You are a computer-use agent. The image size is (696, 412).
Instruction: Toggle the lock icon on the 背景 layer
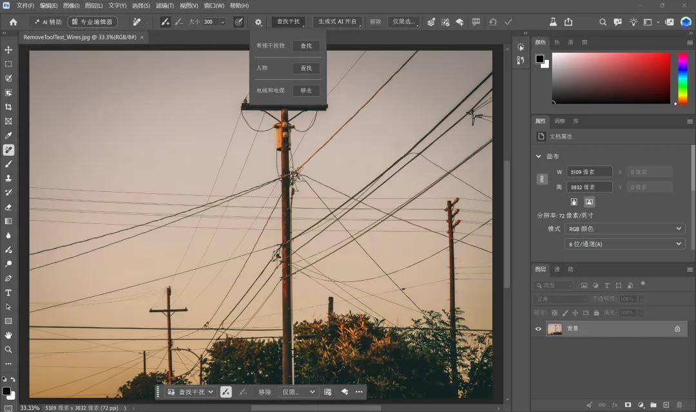[x=677, y=328]
